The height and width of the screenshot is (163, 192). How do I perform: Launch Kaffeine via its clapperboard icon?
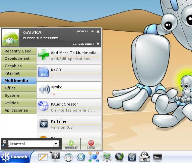[44, 124]
